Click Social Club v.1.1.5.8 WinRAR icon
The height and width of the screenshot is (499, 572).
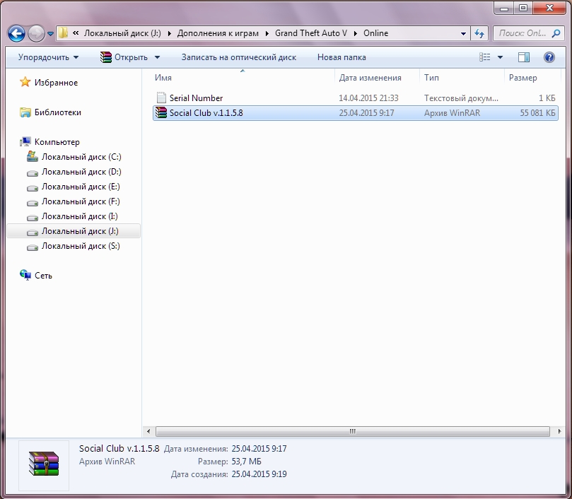161,112
